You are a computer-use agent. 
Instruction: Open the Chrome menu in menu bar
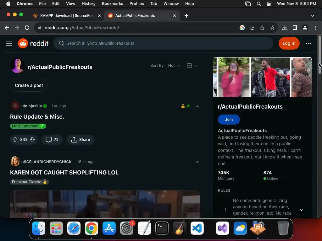click(x=25, y=3)
